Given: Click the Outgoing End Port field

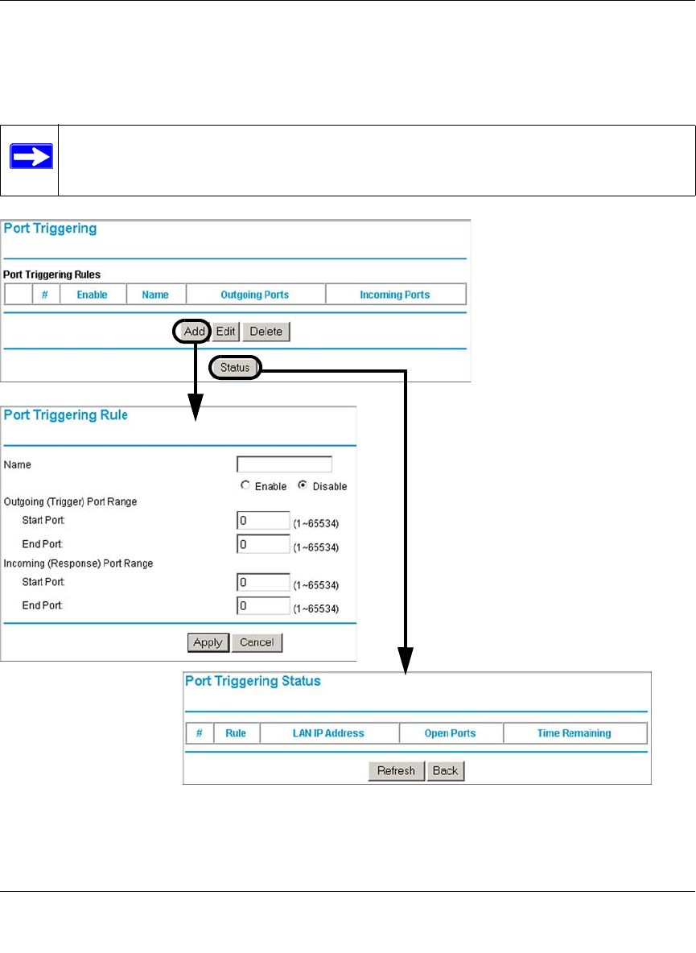Looking at the screenshot, I should (263, 544).
